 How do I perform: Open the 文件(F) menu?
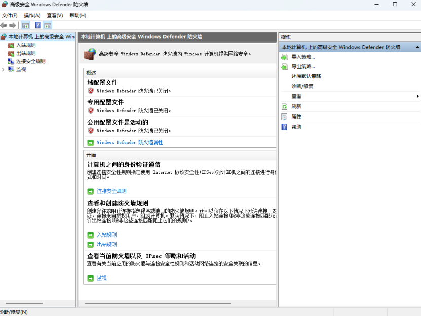[10, 15]
